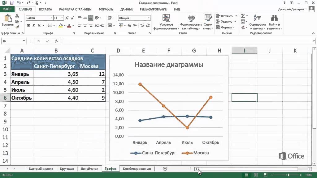This screenshot has height=178, width=317.
Task: Collapse the ribbon with the arrow
Action: [313, 33]
